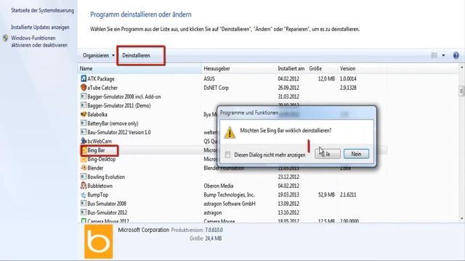Click the Bubbletown icon
The image size is (465, 261).
tap(84, 186)
